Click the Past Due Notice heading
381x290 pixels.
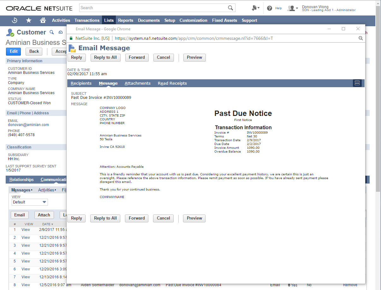tap(243, 113)
